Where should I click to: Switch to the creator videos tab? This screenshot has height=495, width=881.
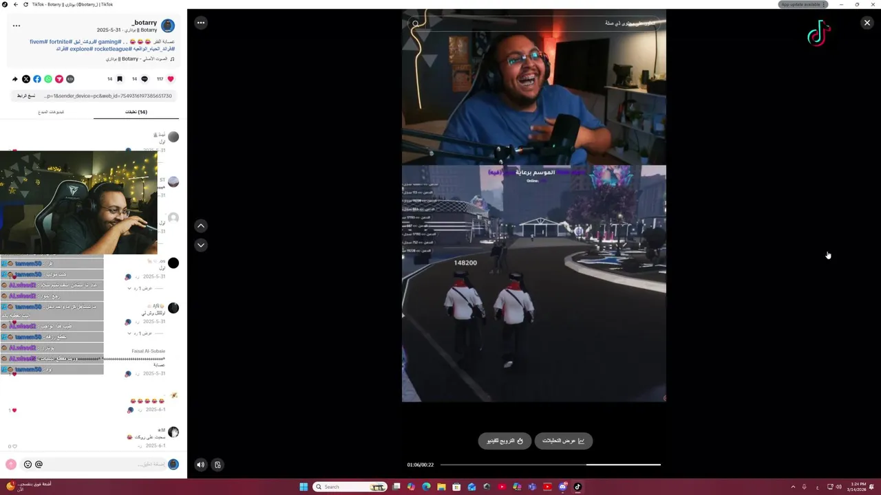click(51, 112)
